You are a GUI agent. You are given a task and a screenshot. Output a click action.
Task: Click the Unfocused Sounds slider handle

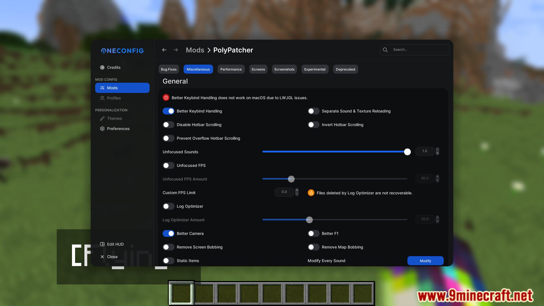coord(407,152)
